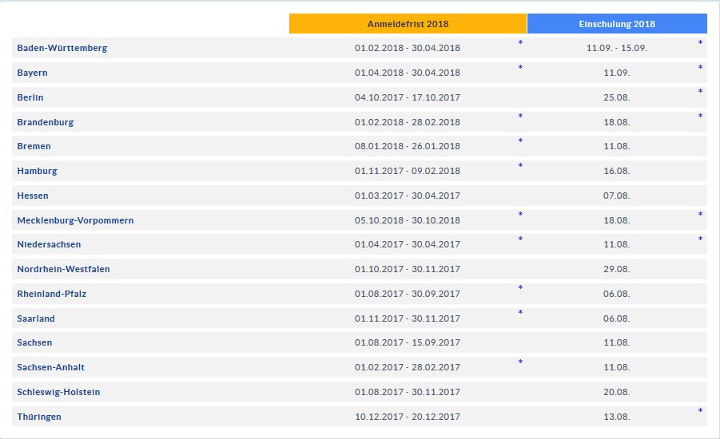This screenshot has height=439, width=720.
Task: Click the asterisk in the Sachsen-Anhalt row
Action: coord(520,362)
